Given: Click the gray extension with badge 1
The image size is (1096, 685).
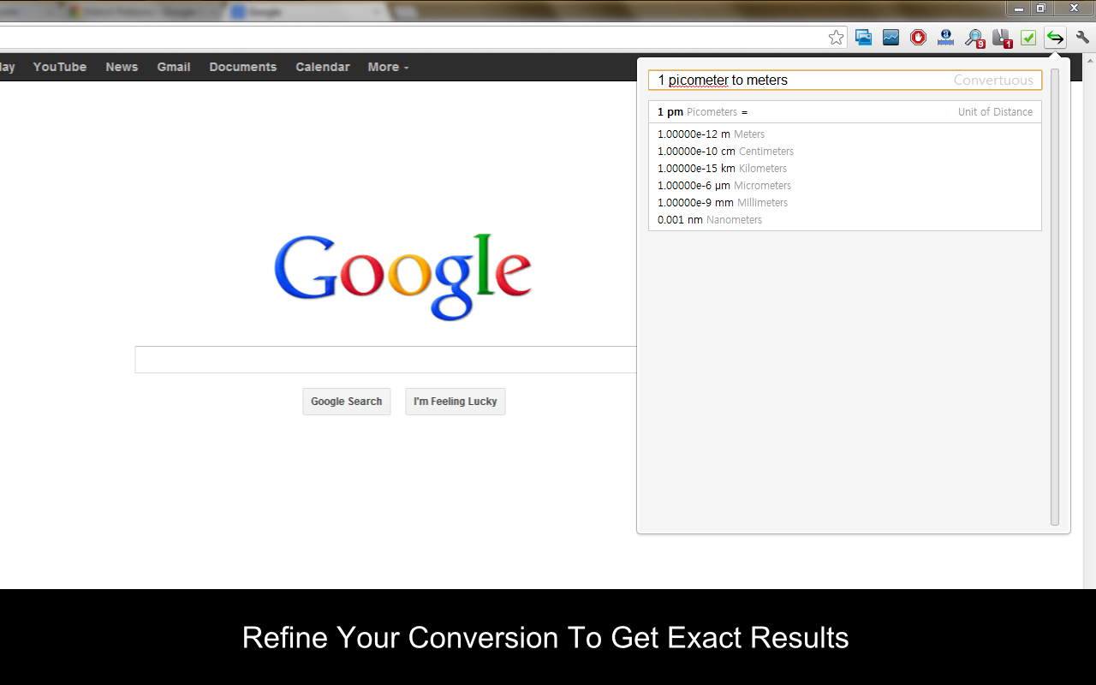Looking at the screenshot, I should point(1002,39).
